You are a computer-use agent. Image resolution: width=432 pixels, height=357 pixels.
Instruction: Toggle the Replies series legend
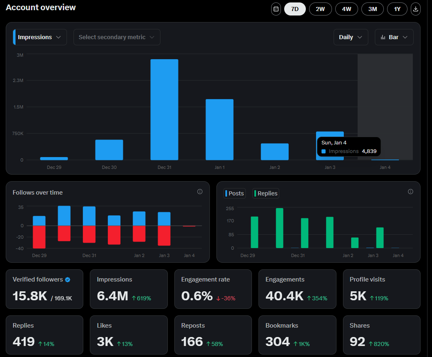click(x=266, y=193)
